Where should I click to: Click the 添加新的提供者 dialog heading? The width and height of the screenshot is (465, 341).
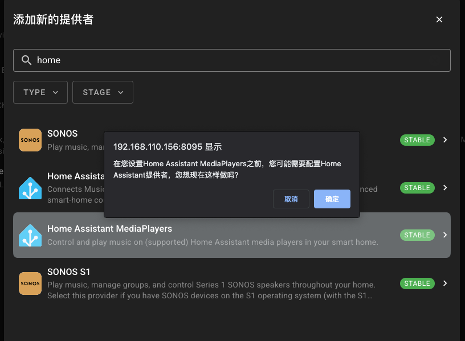coord(54,19)
